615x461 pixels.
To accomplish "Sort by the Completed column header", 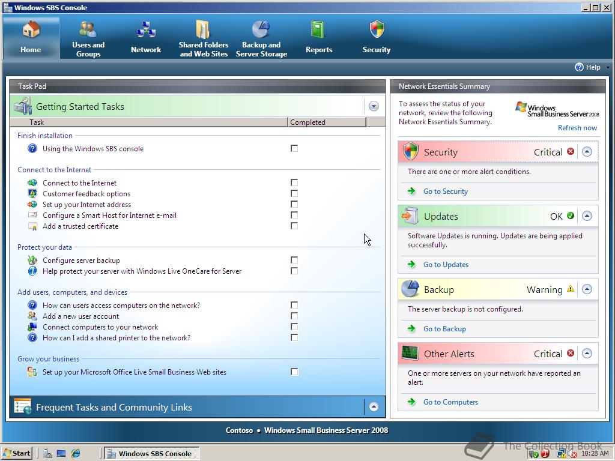I will tap(327, 122).
